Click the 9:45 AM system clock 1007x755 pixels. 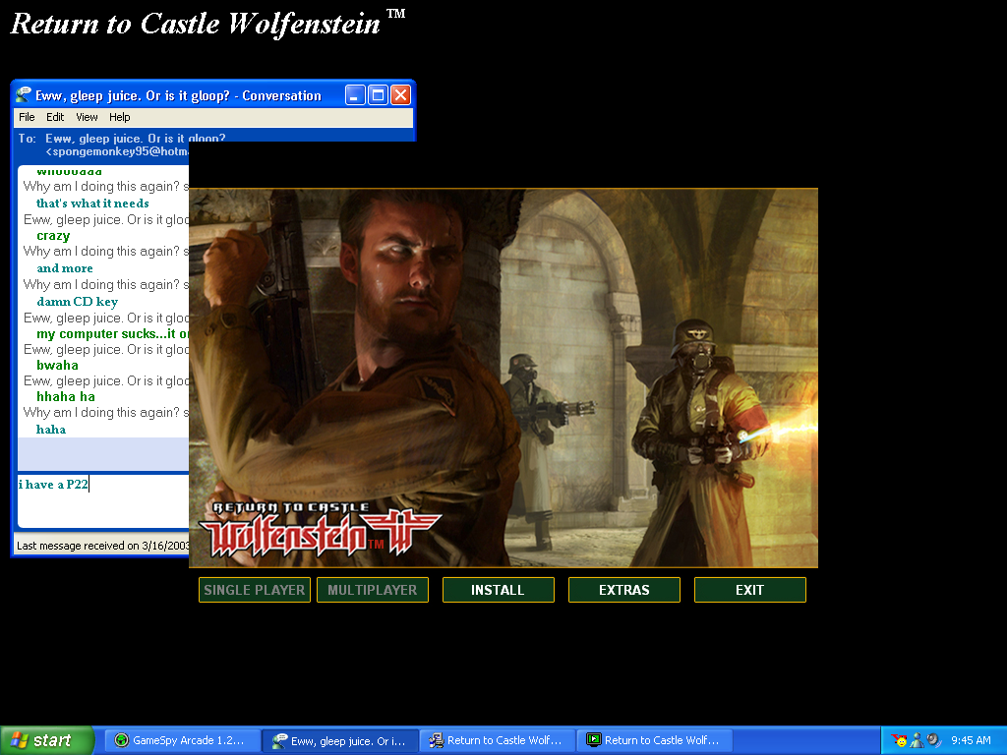pos(971,740)
